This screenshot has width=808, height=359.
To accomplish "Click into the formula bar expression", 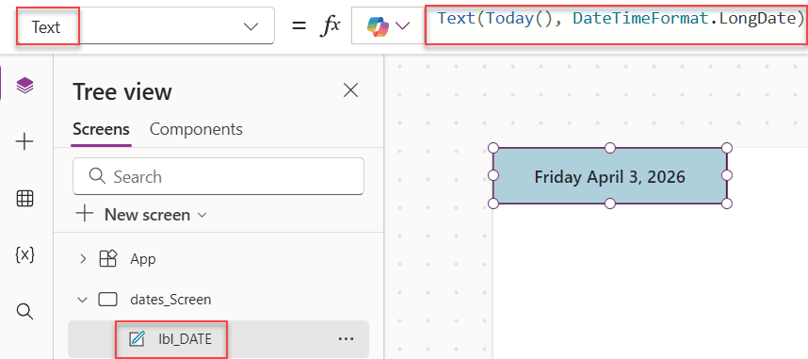I will coord(621,19).
